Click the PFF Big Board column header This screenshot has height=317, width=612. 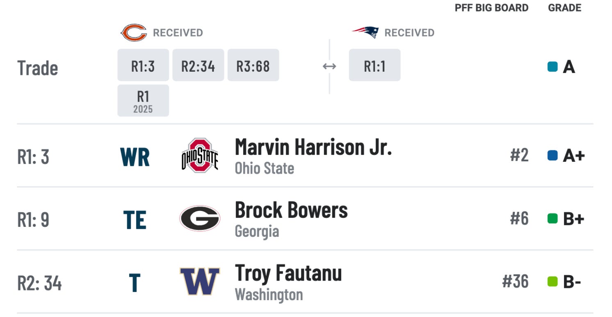pos(491,8)
